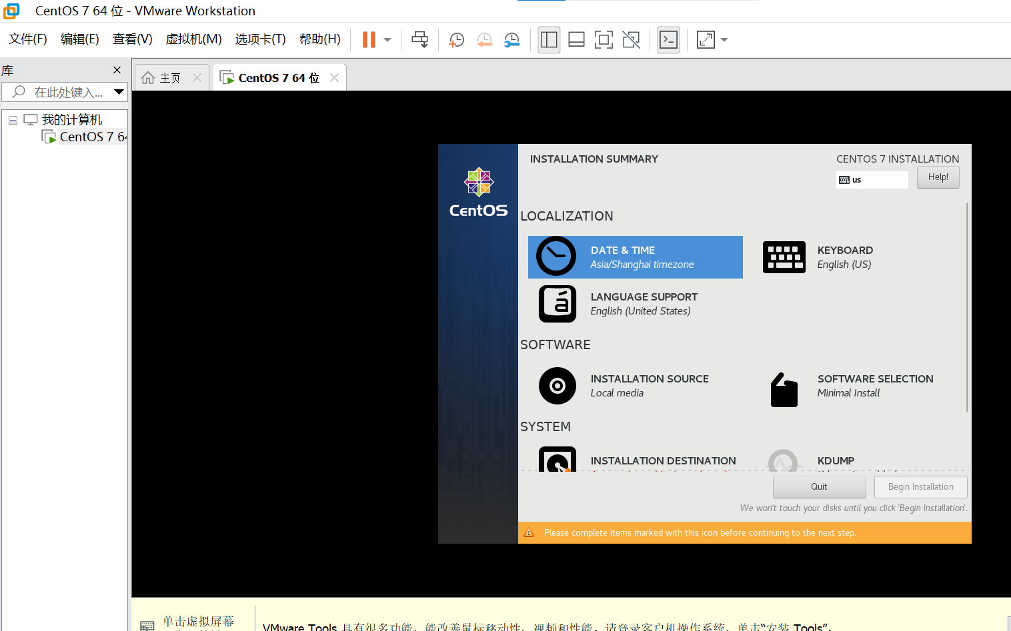
Task: Close the 主页 tab
Action: coord(197,78)
